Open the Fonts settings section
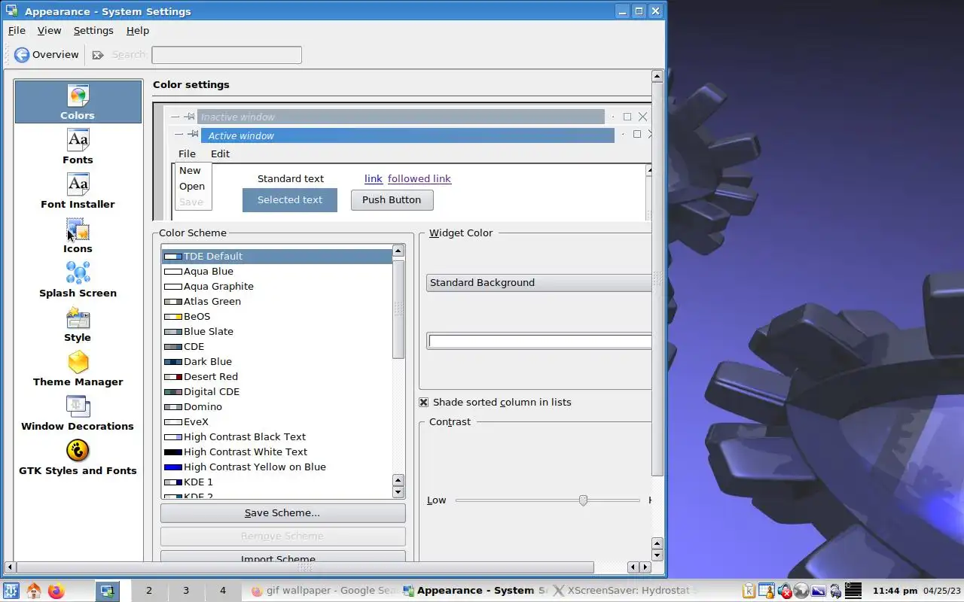The image size is (964, 602). coord(78,147)
